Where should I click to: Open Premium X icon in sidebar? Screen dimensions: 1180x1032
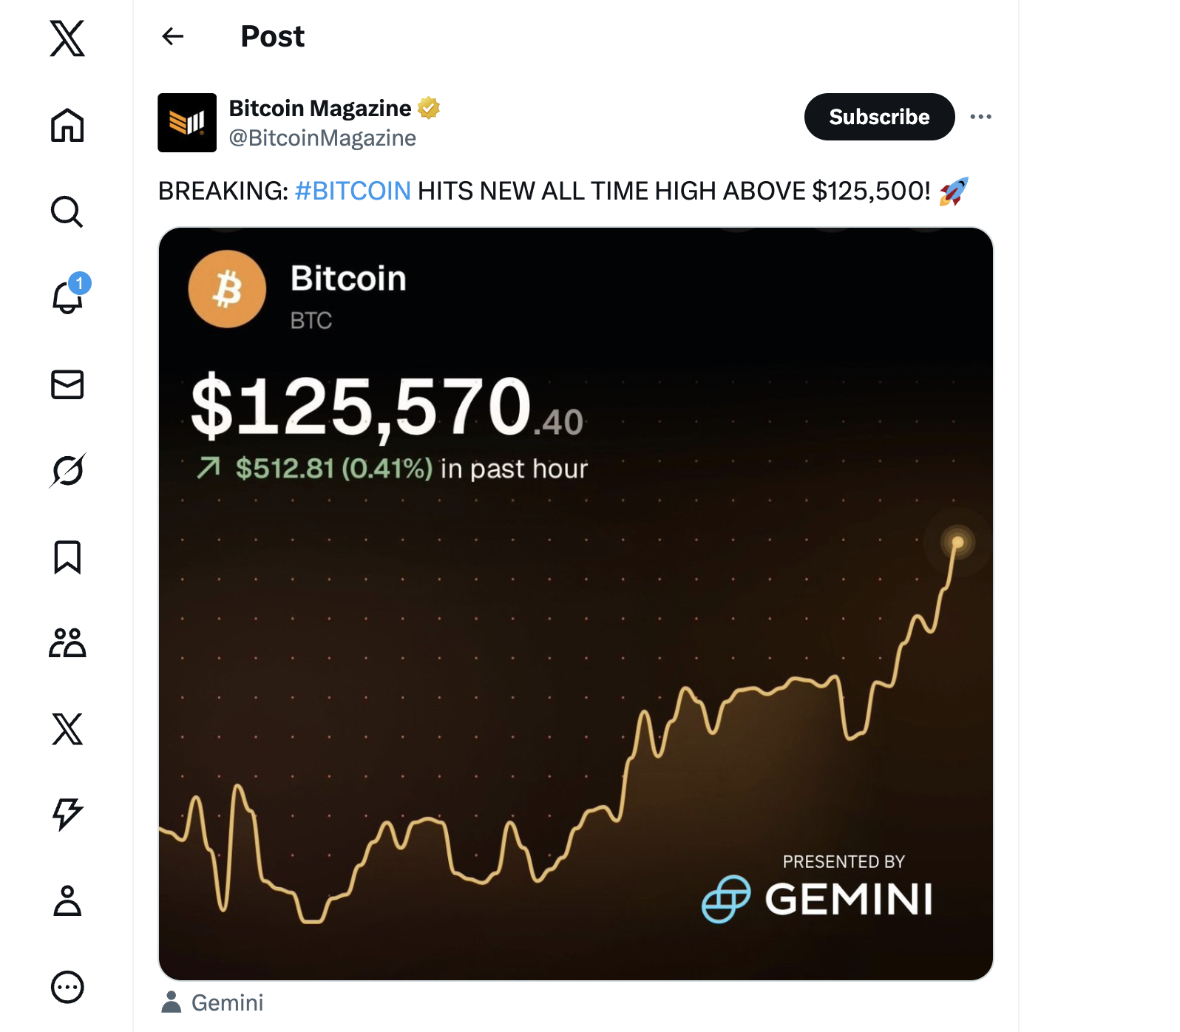tap(67, 729)
